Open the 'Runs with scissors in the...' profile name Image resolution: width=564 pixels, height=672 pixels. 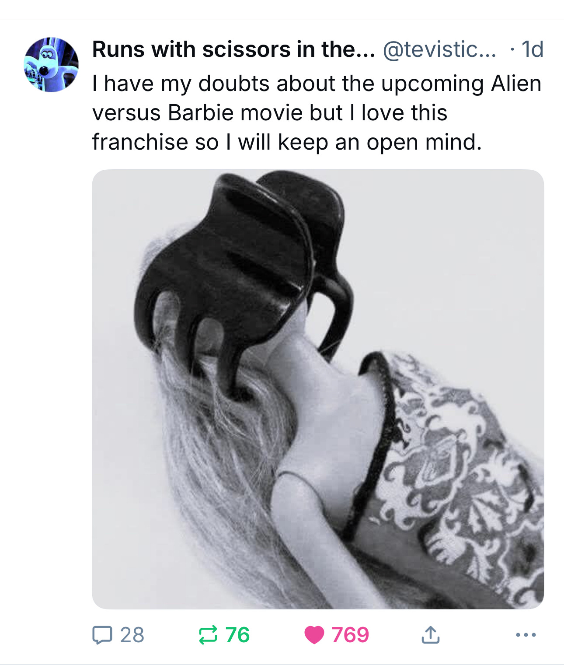233,49
